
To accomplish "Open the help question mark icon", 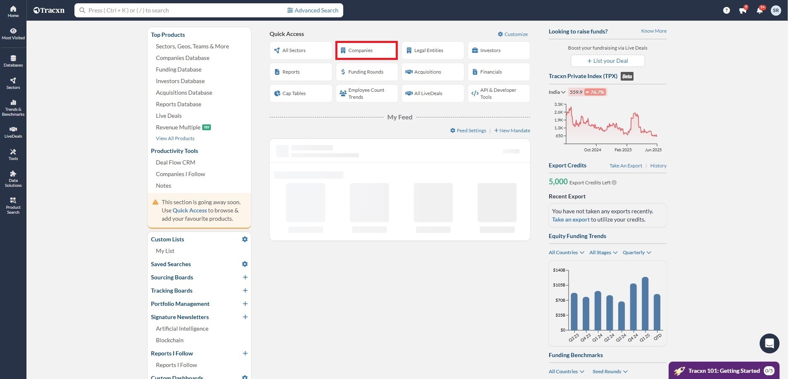I will click(726, 10).
